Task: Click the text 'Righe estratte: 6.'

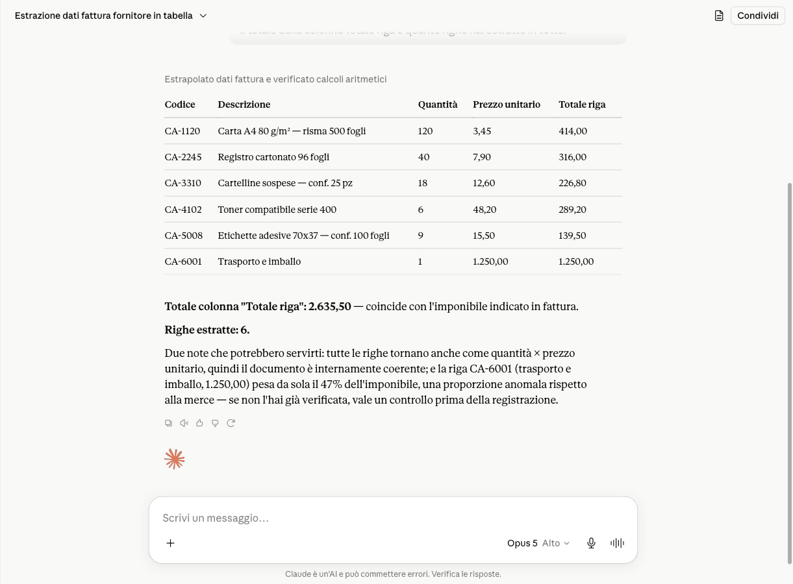Action: [207, 330]
